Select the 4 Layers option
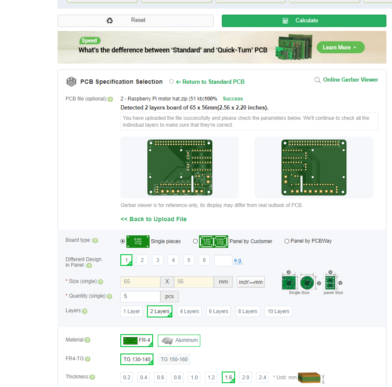Screen dimensions: 392x387 pyautogui.click(x=189, y=311)
